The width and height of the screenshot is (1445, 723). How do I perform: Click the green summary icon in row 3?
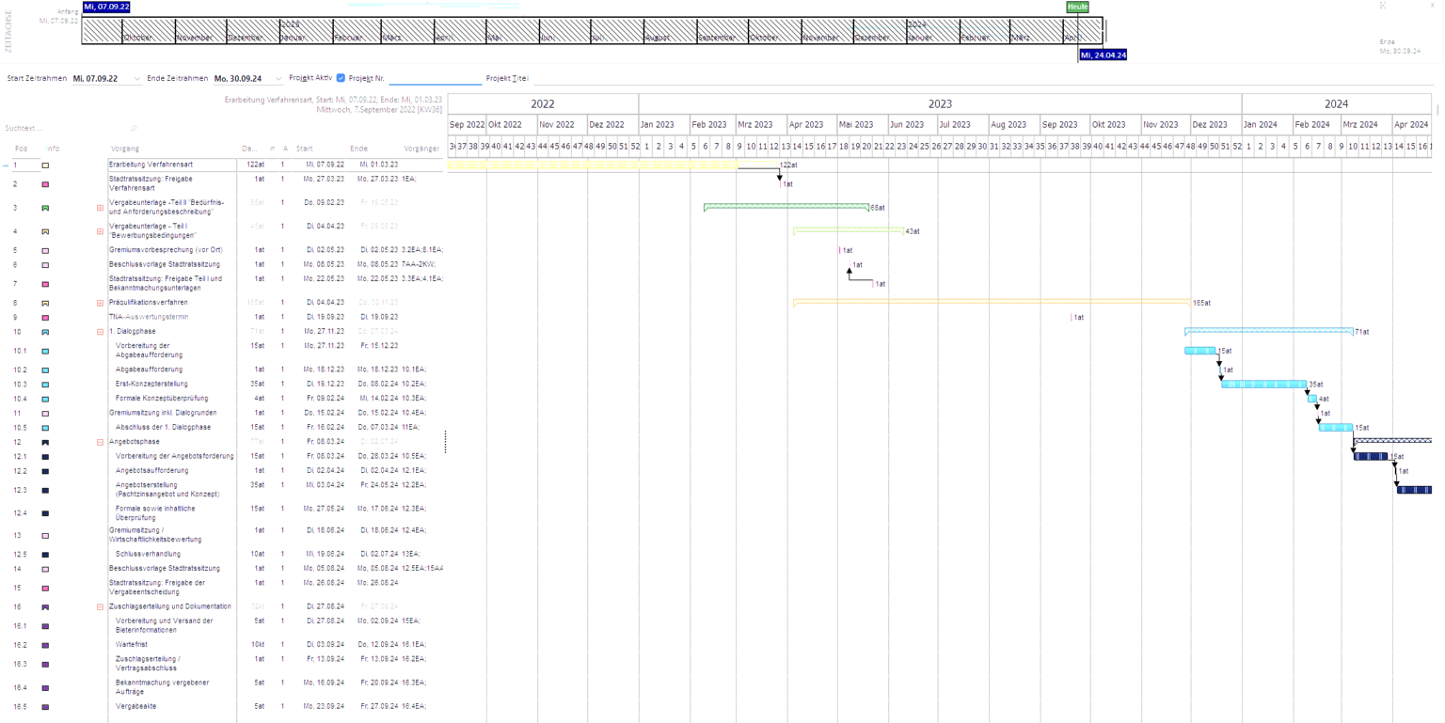[45, 207]
